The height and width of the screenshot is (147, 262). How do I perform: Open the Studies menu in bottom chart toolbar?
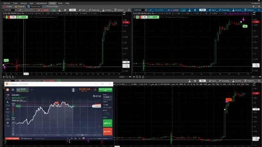pos(237,81)
